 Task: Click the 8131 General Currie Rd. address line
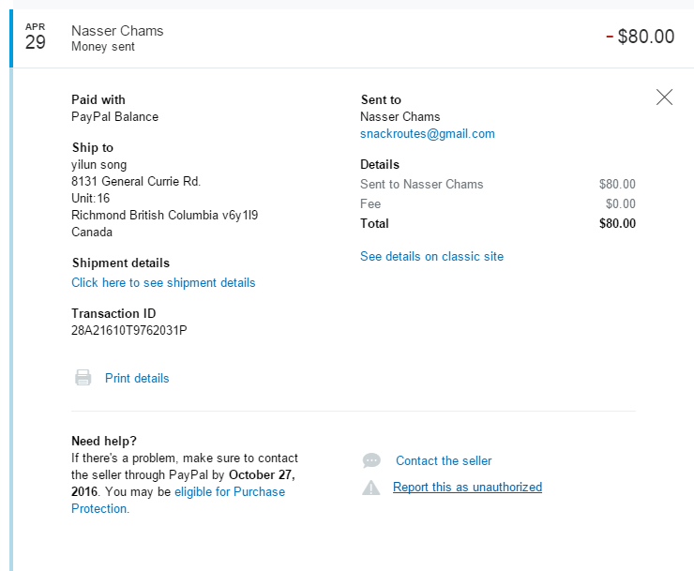[136, 182]
